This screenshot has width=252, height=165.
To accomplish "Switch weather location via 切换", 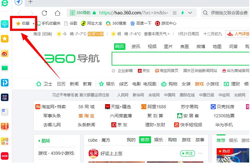I will click(x=47, y=34).
